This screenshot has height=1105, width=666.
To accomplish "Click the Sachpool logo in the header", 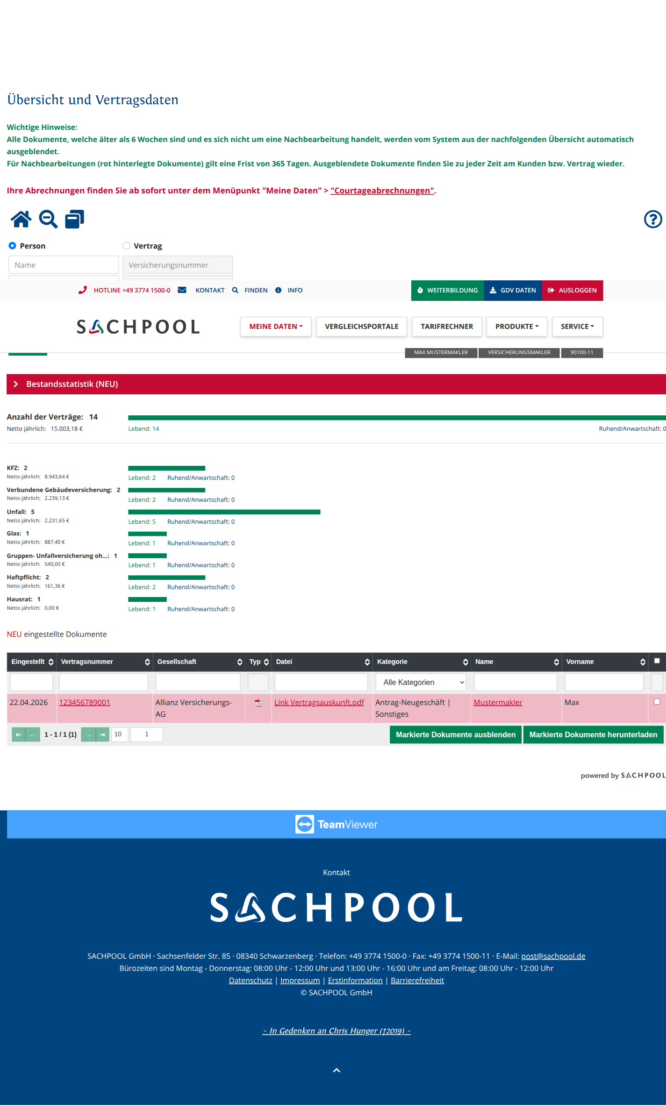I will 138,327.
